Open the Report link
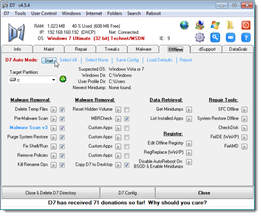Viewport: 261px width, 216px height. pyautogui.click(x=186, y=60)
